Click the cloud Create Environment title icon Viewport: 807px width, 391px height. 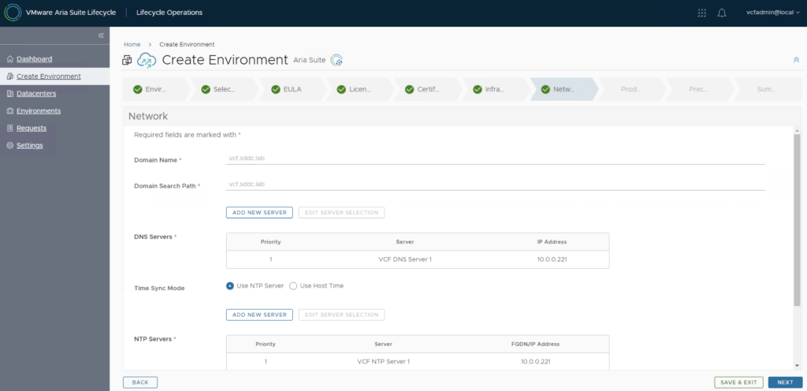147,60
